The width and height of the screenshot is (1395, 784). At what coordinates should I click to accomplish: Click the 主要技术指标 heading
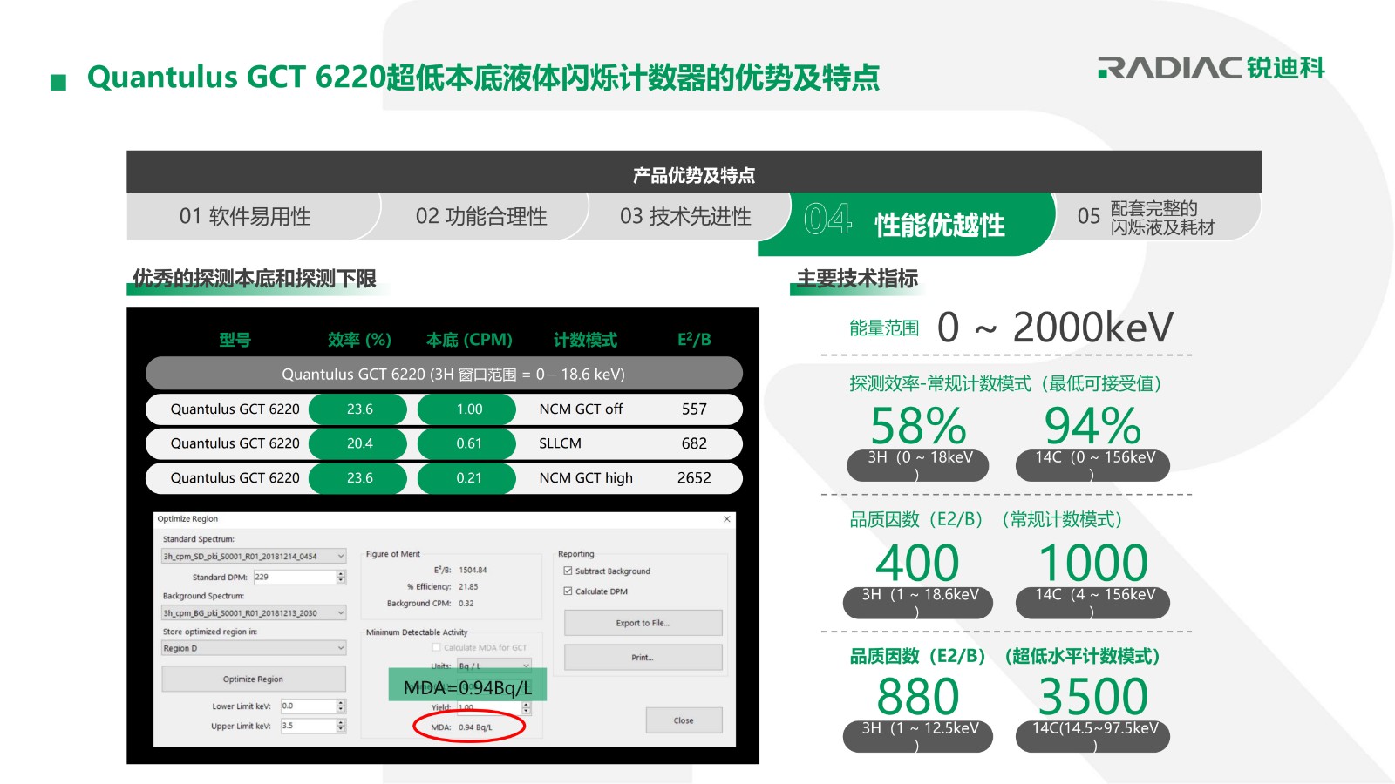(x=856, y=279)
